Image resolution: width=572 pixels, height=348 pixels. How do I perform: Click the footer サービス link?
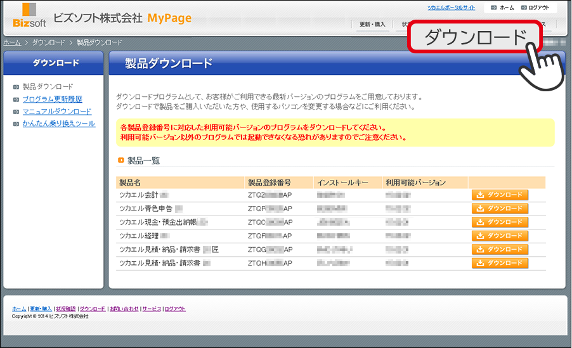pos(152,309)
